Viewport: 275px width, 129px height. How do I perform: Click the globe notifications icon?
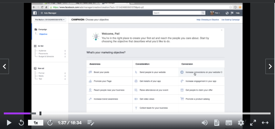(227, 13)
